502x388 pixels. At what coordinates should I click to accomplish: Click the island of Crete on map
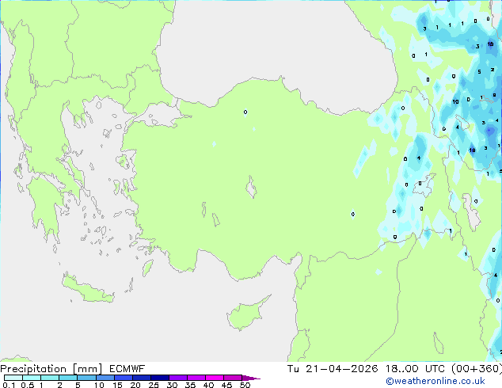(x=88, y=290)
